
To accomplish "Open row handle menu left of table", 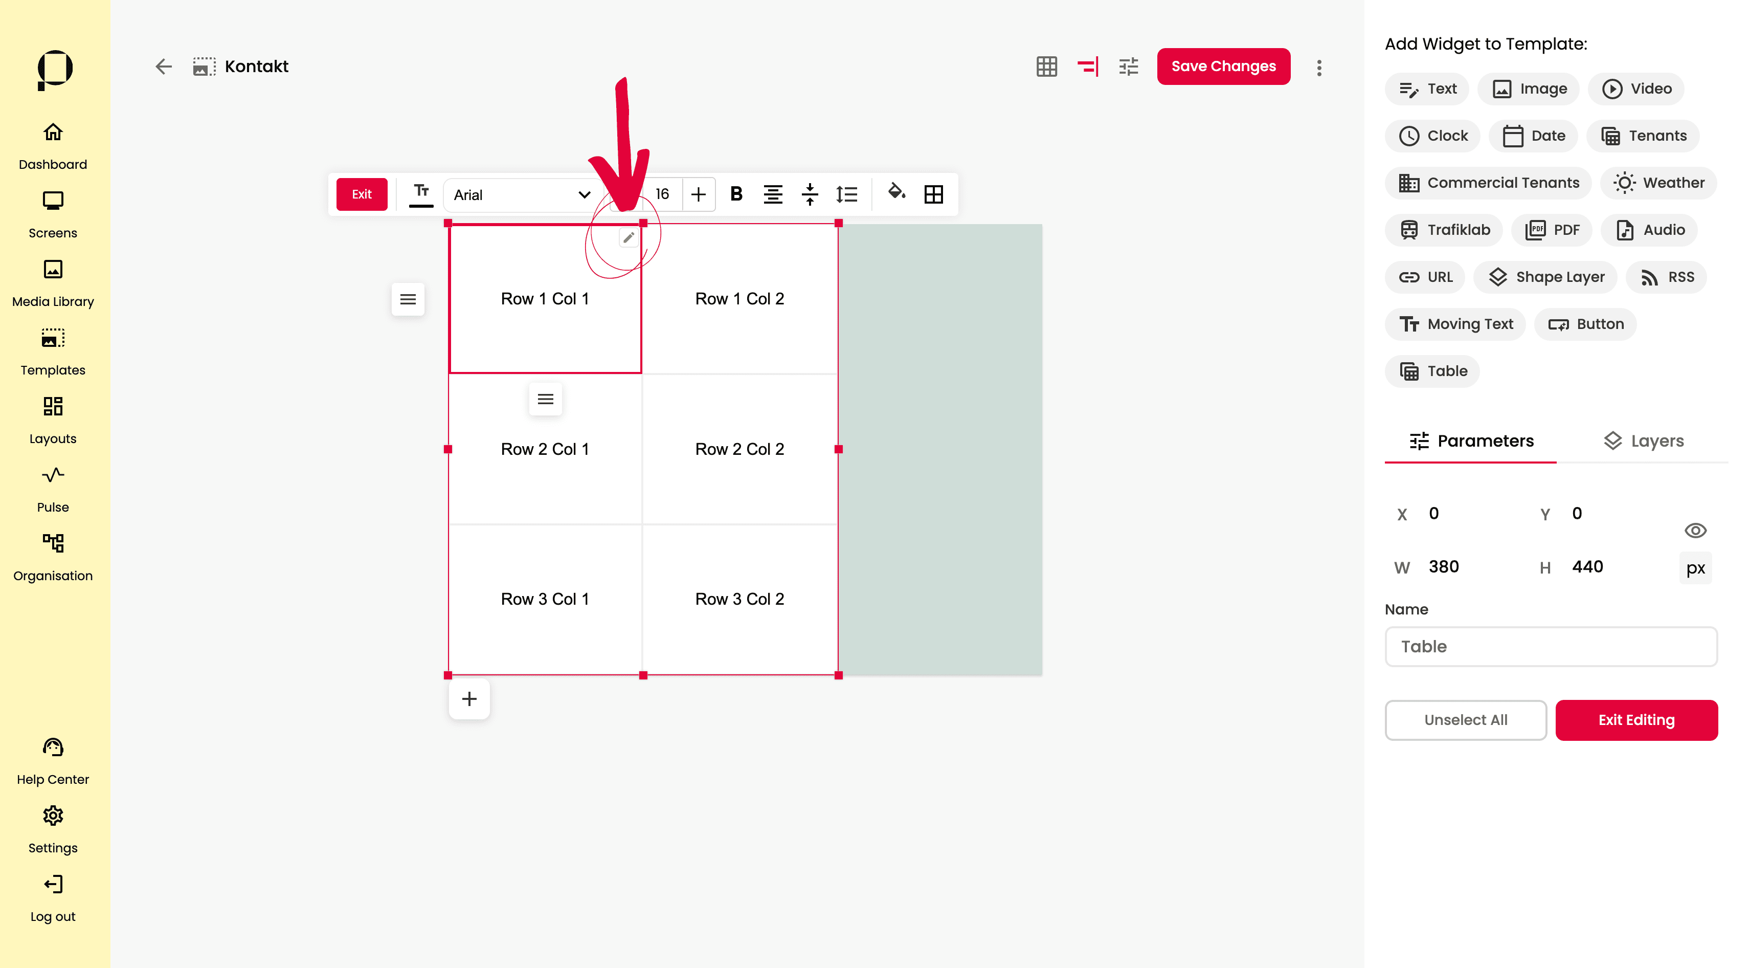I will (x=408, y=300).
